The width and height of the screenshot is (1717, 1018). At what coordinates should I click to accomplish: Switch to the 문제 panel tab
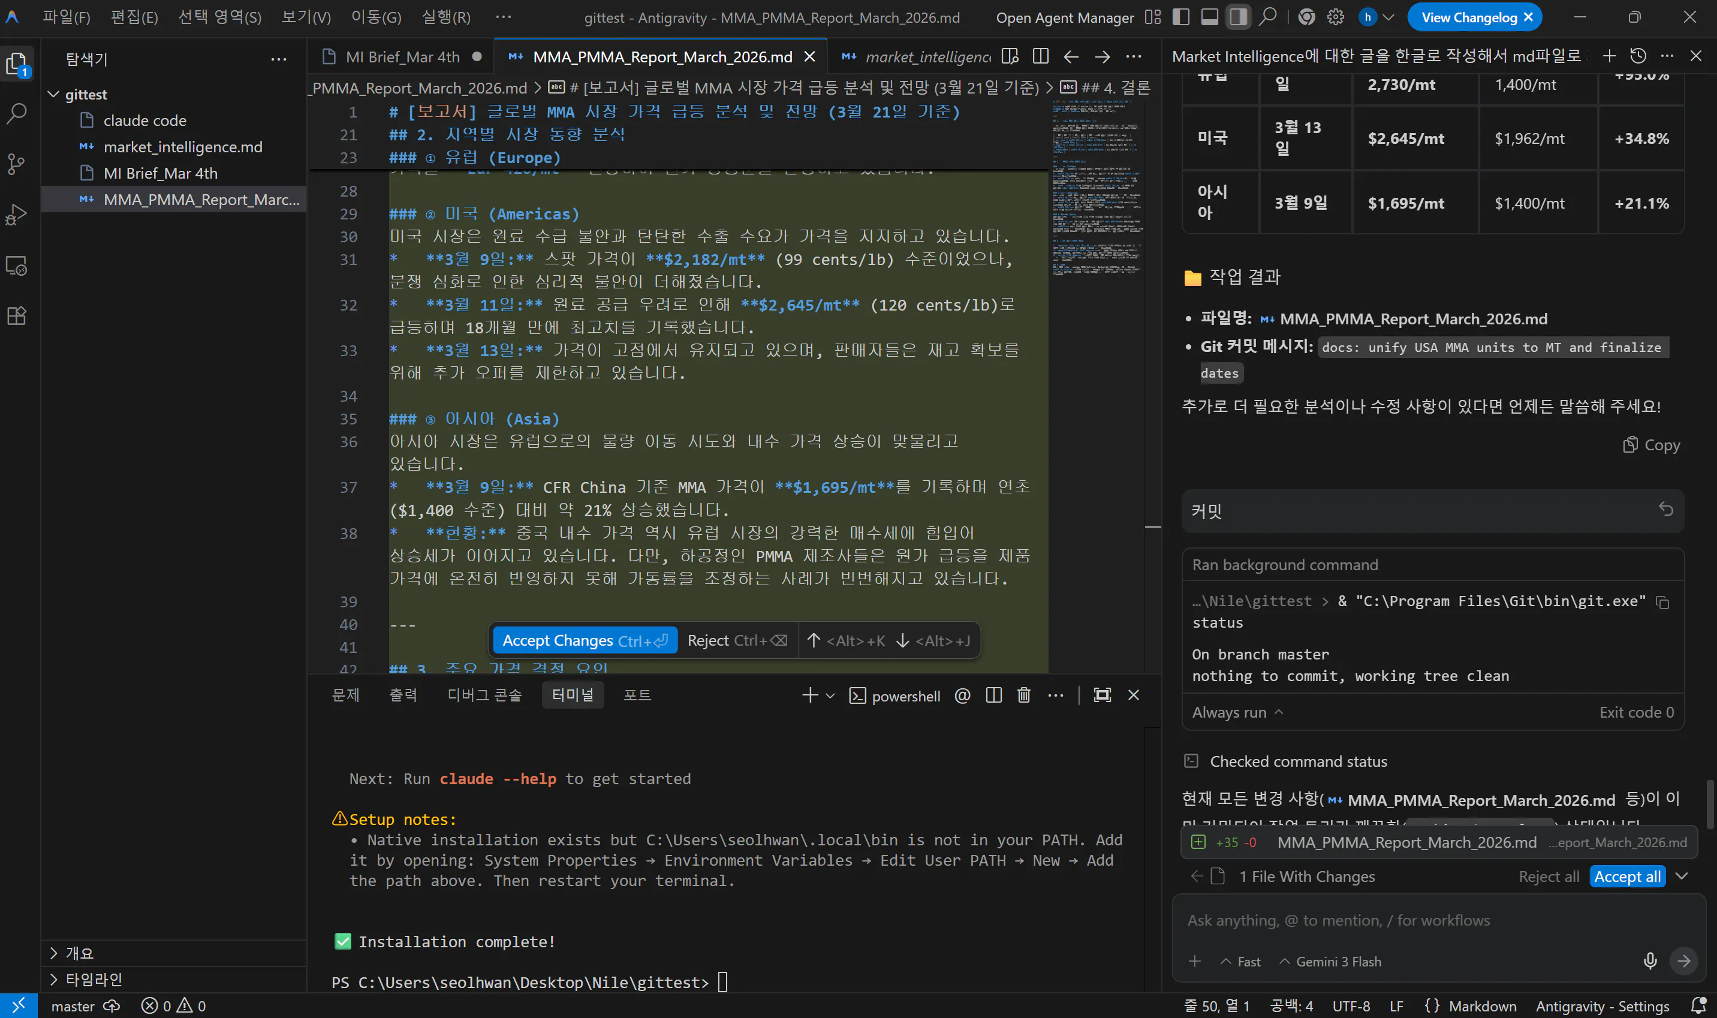[x=346, y=695]
